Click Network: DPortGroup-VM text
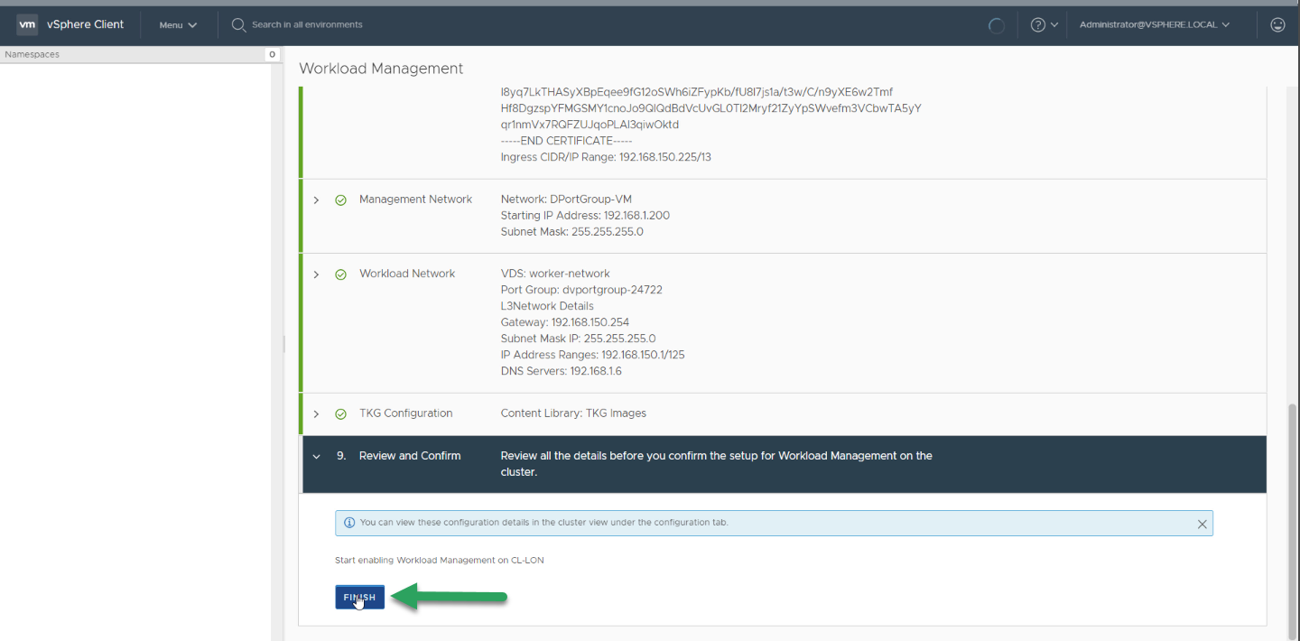 (x=566, y=200)
